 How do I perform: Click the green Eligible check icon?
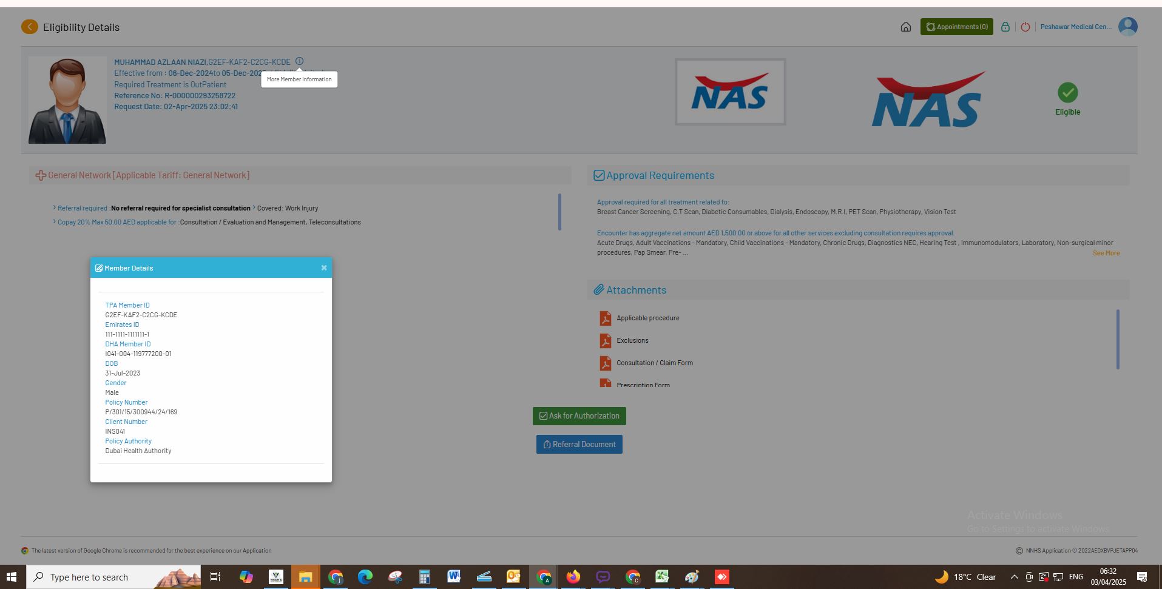coord(1067,93)
